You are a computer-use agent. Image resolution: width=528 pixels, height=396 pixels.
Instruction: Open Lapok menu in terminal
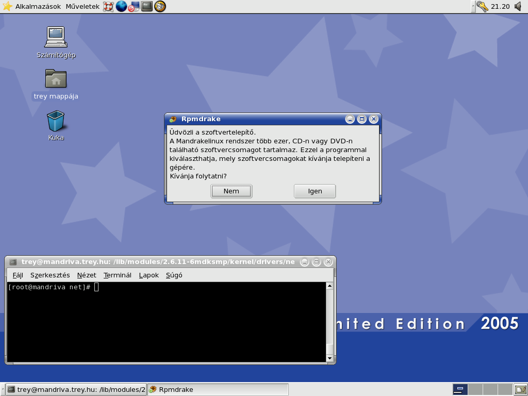pos(149,275)
